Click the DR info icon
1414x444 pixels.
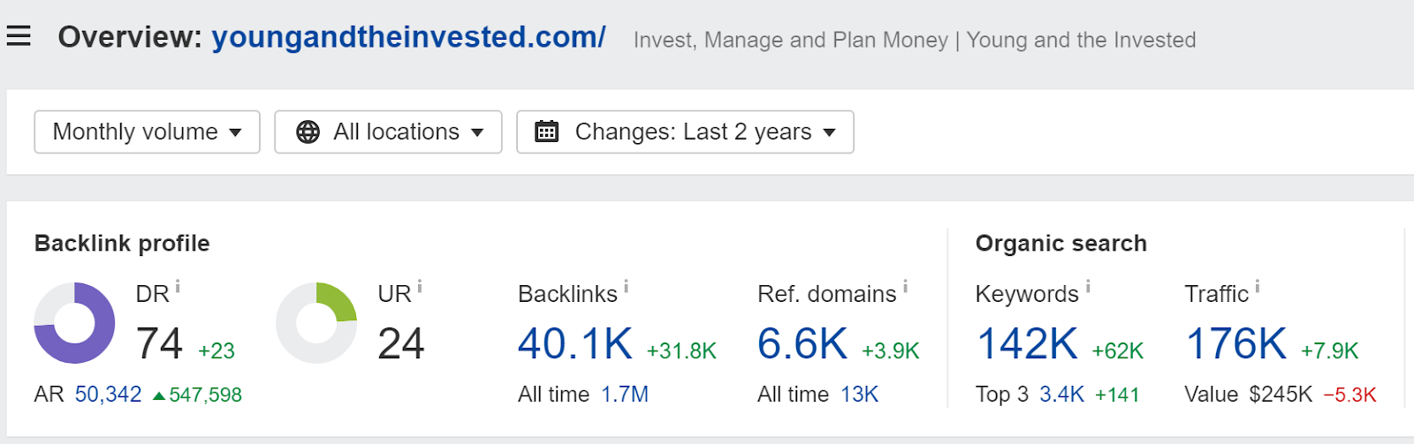178,286
